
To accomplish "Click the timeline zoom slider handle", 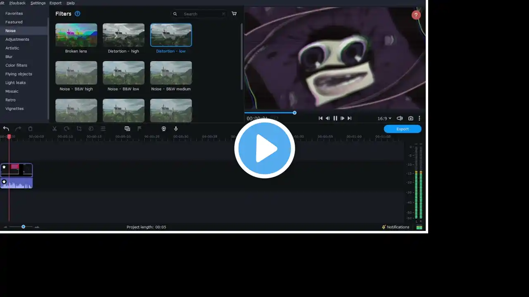I will tap(24, 227).
